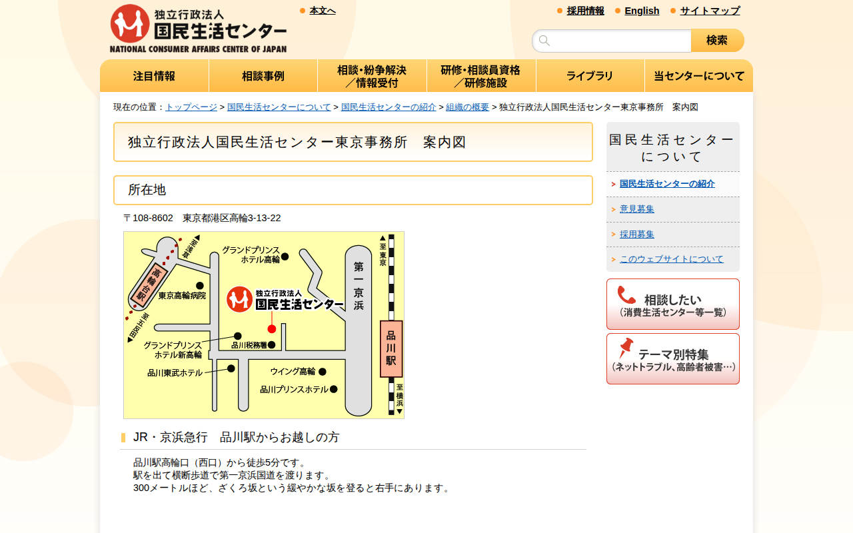The height and width of the screenshot is (533, 853).
Task: Switch to the English site link
Action: [x=642, y=11]
